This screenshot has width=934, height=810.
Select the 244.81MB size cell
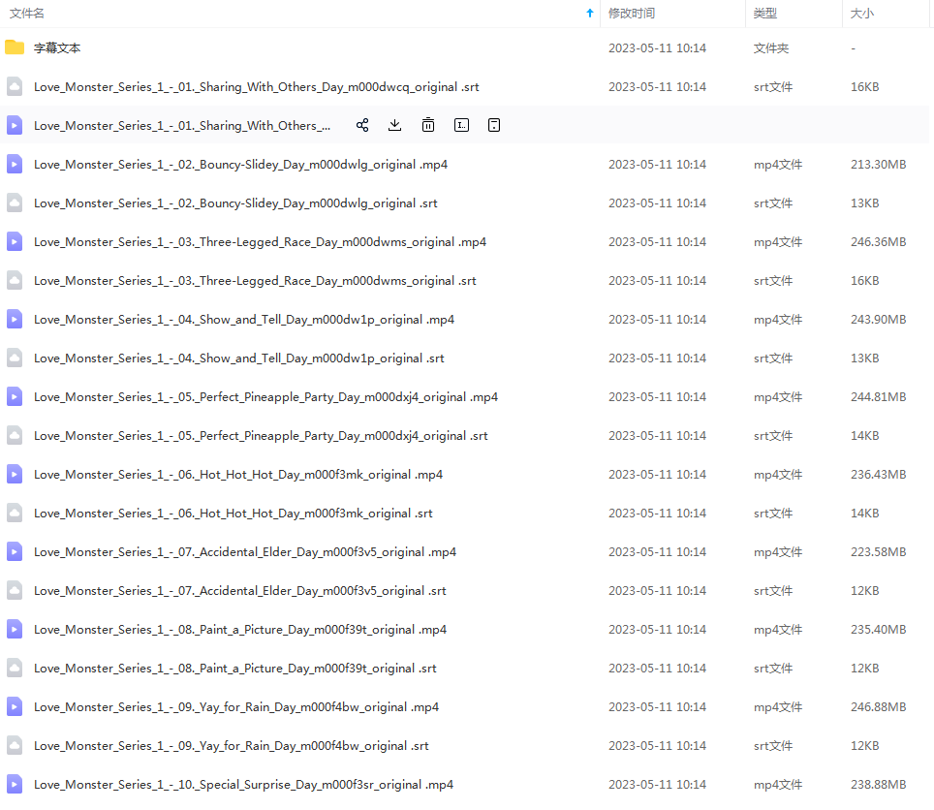[x=879, y=396]
